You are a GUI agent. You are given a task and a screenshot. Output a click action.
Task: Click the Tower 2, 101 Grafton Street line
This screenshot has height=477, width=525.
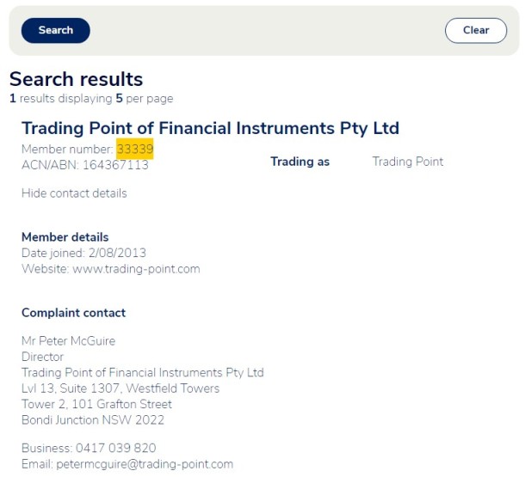click(96, 404)
